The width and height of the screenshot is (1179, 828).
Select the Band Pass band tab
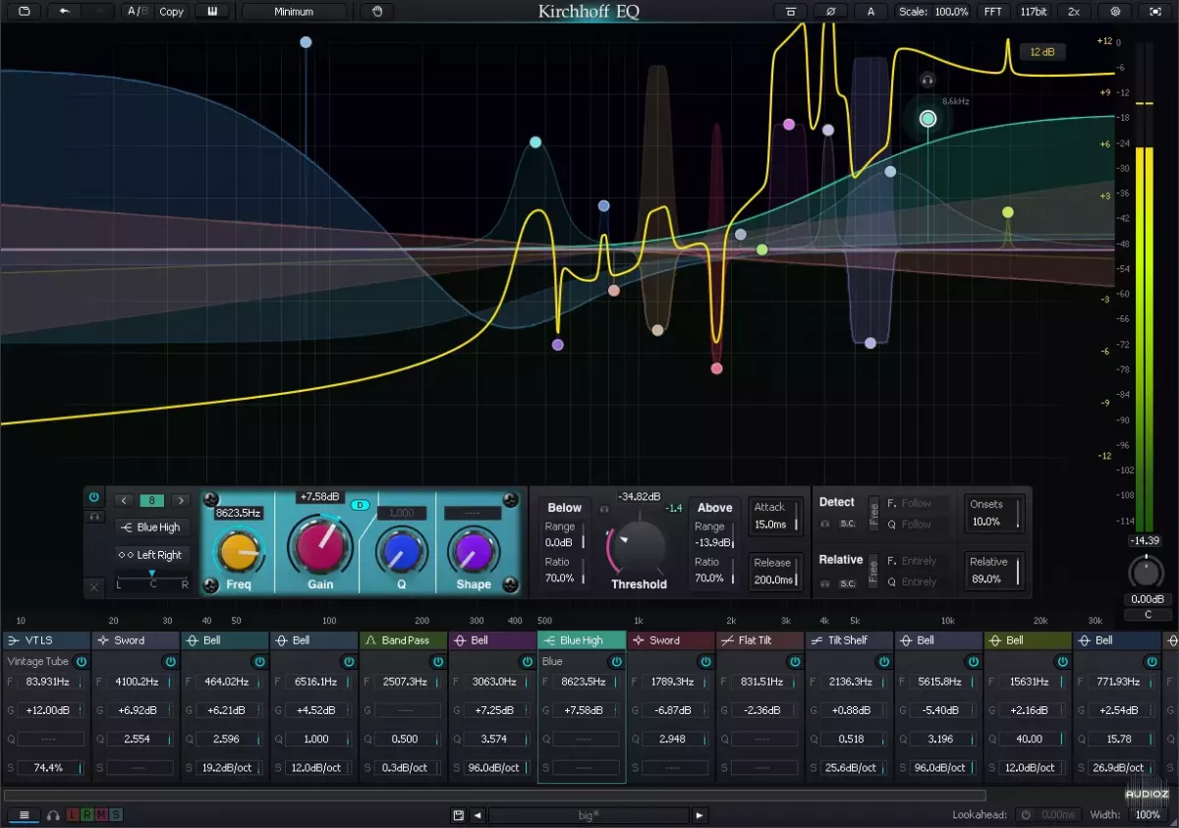point(404,640)
